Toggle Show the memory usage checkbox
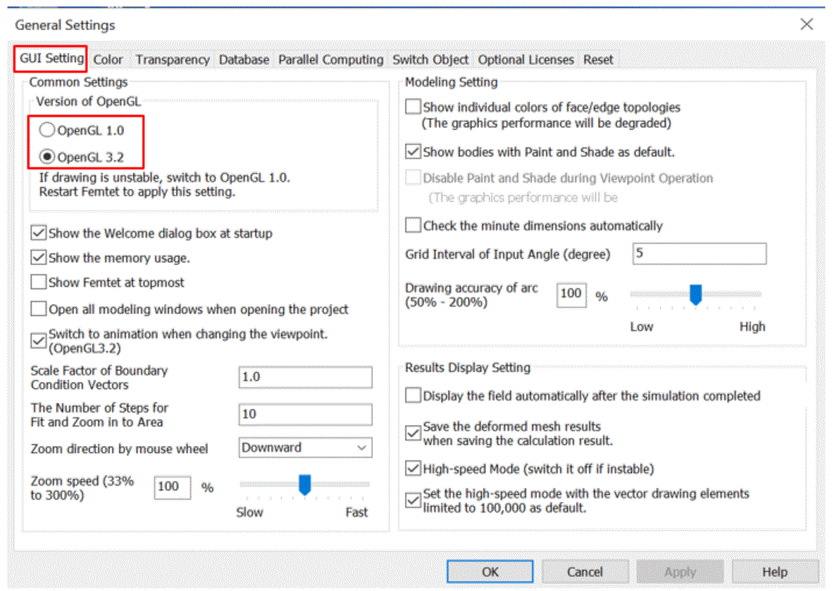833x591 pixels. click(x=38, y=257)
